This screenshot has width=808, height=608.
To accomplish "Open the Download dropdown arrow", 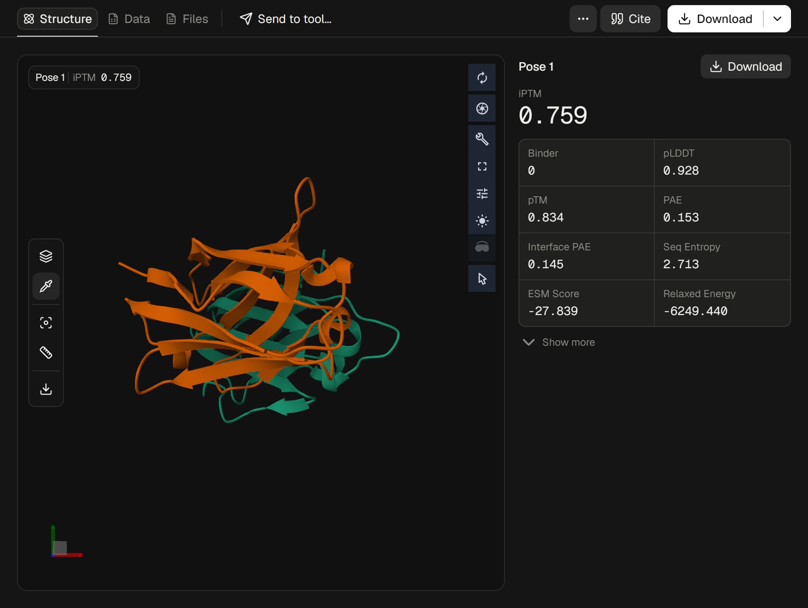I will point(777,19).
